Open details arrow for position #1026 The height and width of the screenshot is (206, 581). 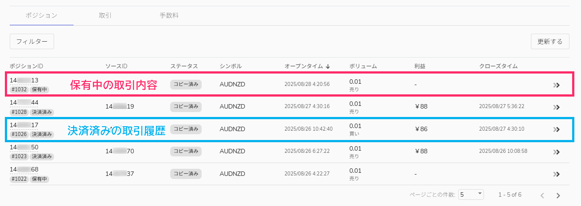(557, 129)
